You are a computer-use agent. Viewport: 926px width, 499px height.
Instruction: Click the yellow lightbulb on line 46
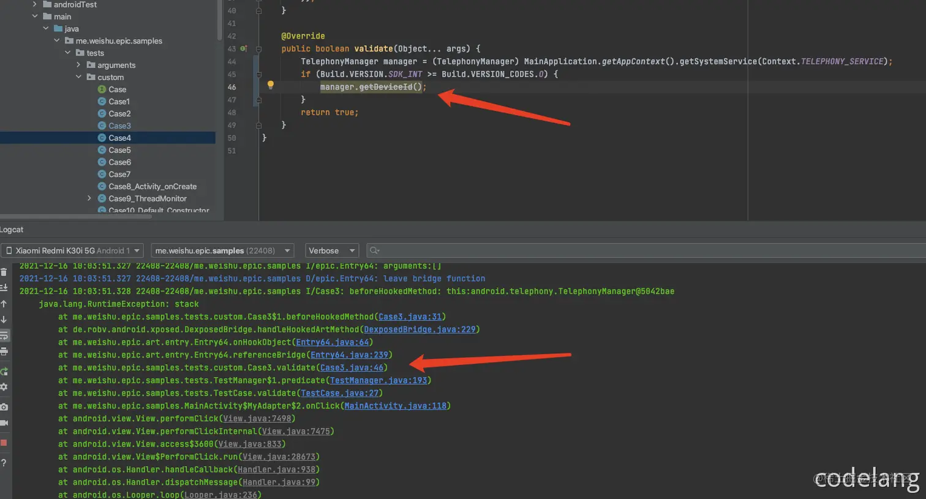click(270, 86)
